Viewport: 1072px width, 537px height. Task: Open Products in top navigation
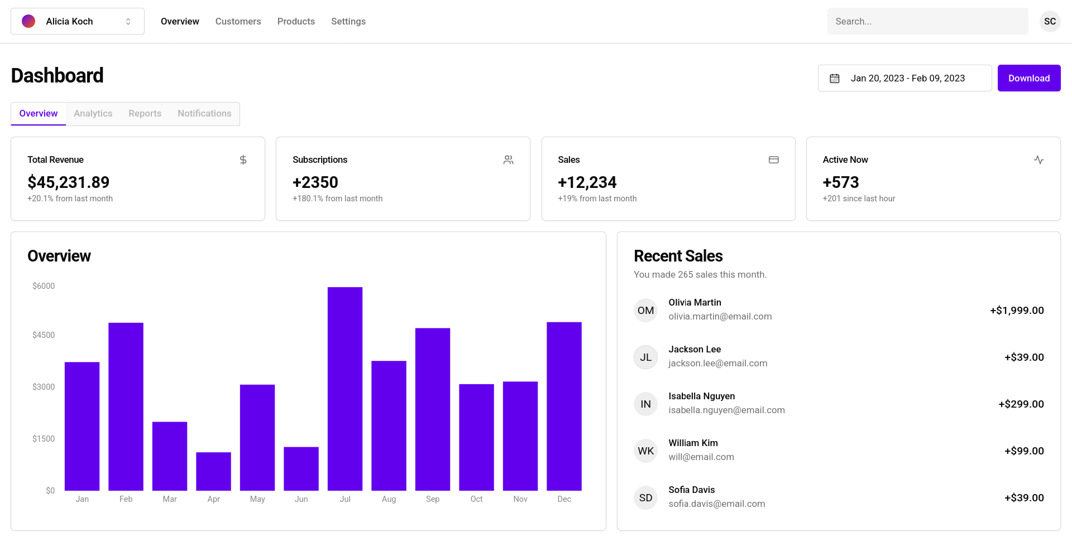pos(296,21)
